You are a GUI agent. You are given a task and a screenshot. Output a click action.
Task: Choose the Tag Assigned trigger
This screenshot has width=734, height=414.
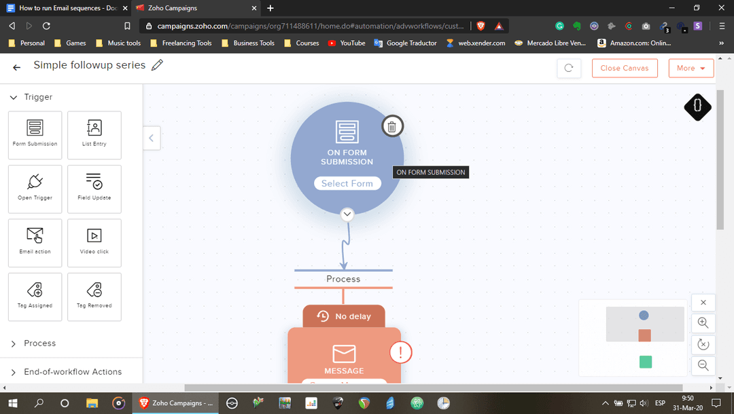[x=35, y=297]
